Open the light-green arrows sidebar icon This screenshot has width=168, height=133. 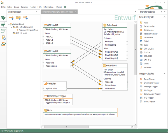coord(3,31)
